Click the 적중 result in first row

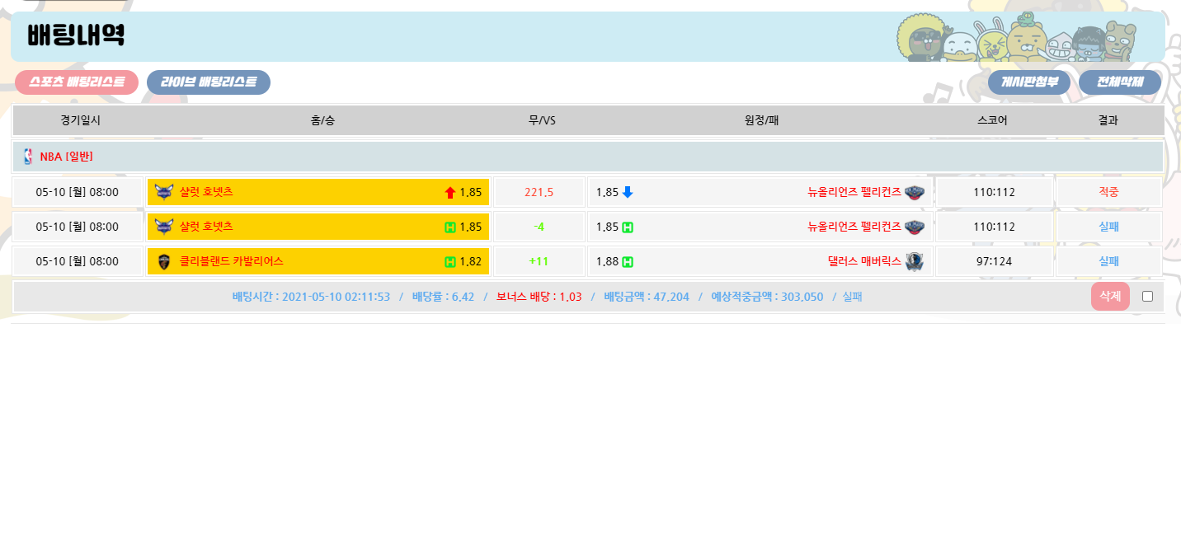pyautogui.click(x=1108, y=192)
